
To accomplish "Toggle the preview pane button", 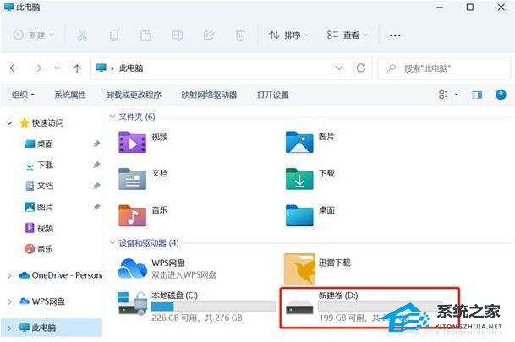I will point(477,95).
